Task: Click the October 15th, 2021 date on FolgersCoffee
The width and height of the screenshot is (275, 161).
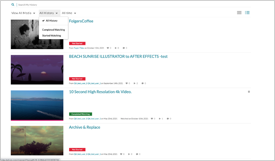Action: coord(96,48)
